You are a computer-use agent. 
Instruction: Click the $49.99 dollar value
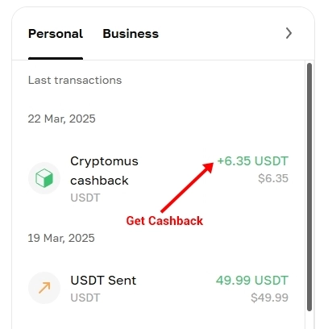pos(270,298)
